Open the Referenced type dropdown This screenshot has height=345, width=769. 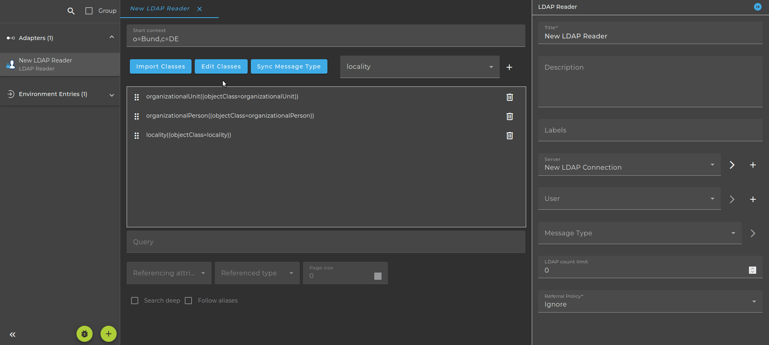257,273
